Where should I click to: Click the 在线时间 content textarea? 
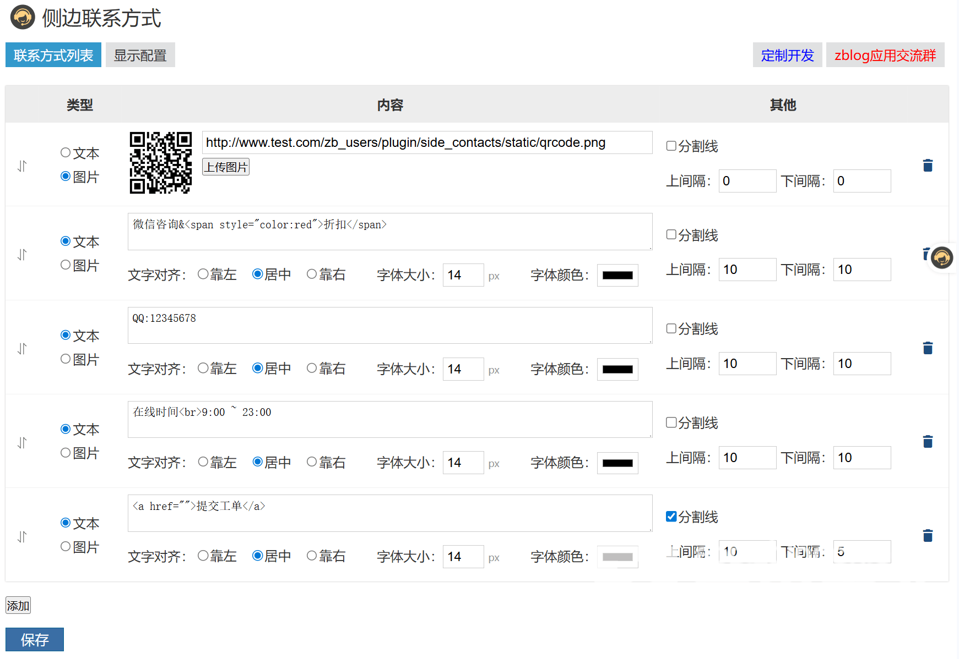coord(390,420)
